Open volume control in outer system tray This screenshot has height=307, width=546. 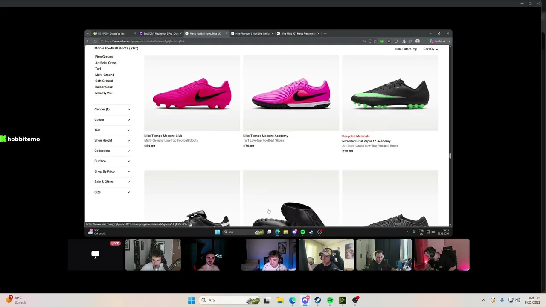[518, 300]
